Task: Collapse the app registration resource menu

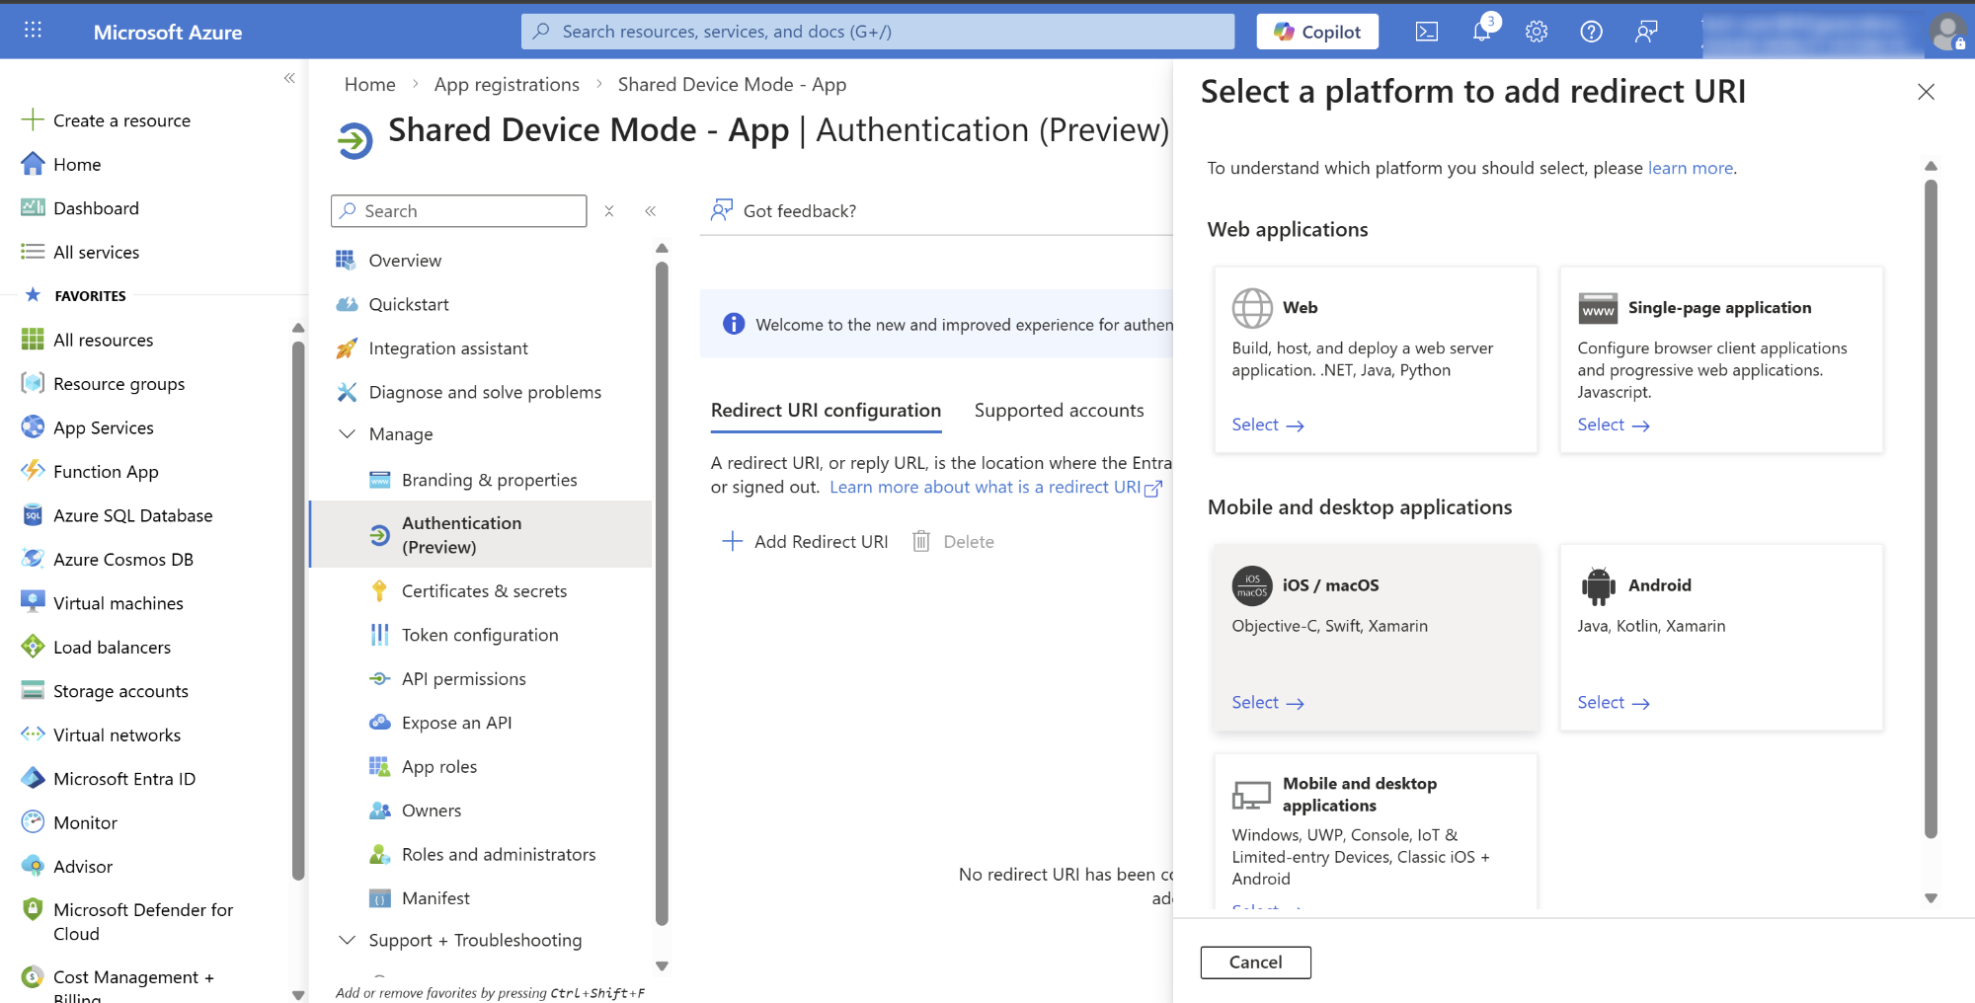Action: click(651, 211)
